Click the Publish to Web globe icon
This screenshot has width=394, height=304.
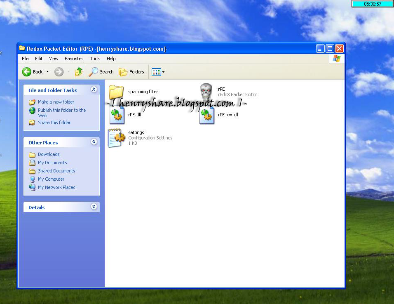[32, 111]
